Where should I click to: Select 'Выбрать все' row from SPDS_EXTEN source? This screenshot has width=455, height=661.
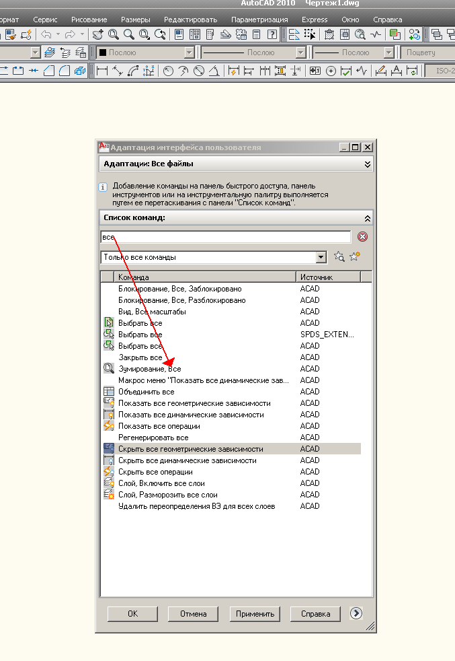tap(231, 335)
